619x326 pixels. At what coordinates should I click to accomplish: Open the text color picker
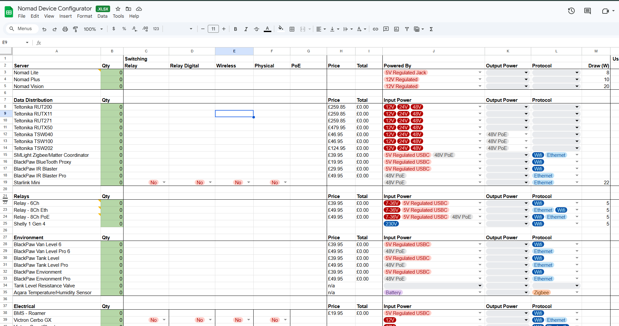point(267,29)
